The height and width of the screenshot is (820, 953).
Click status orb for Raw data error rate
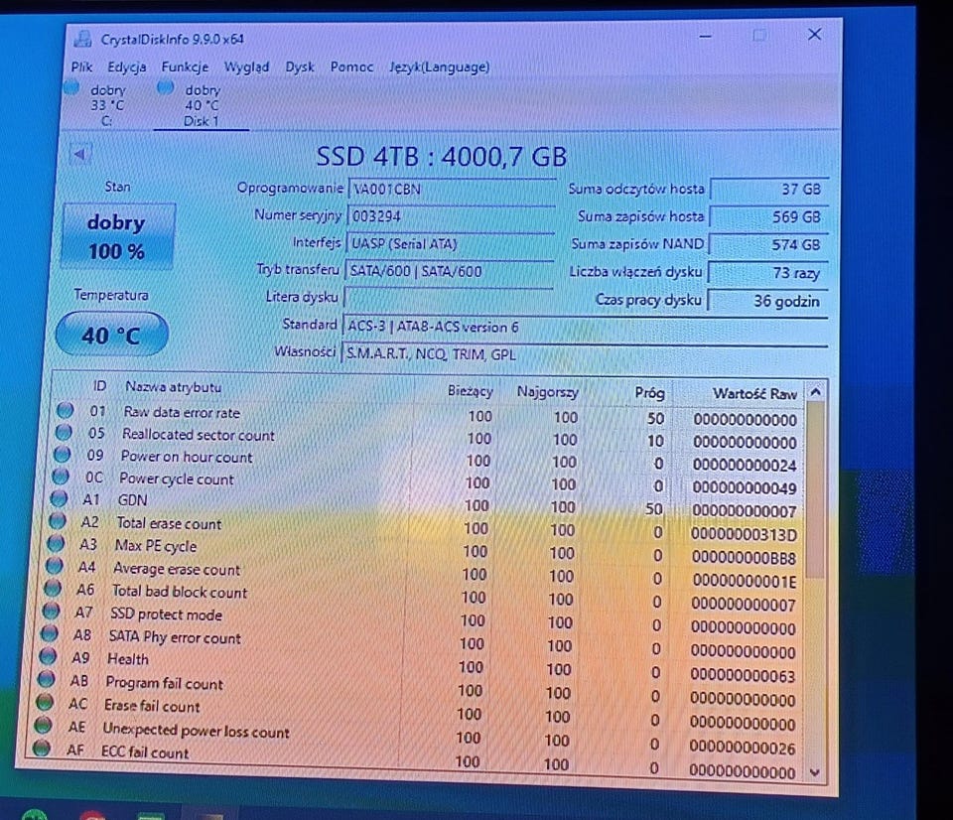pos(66,410)
